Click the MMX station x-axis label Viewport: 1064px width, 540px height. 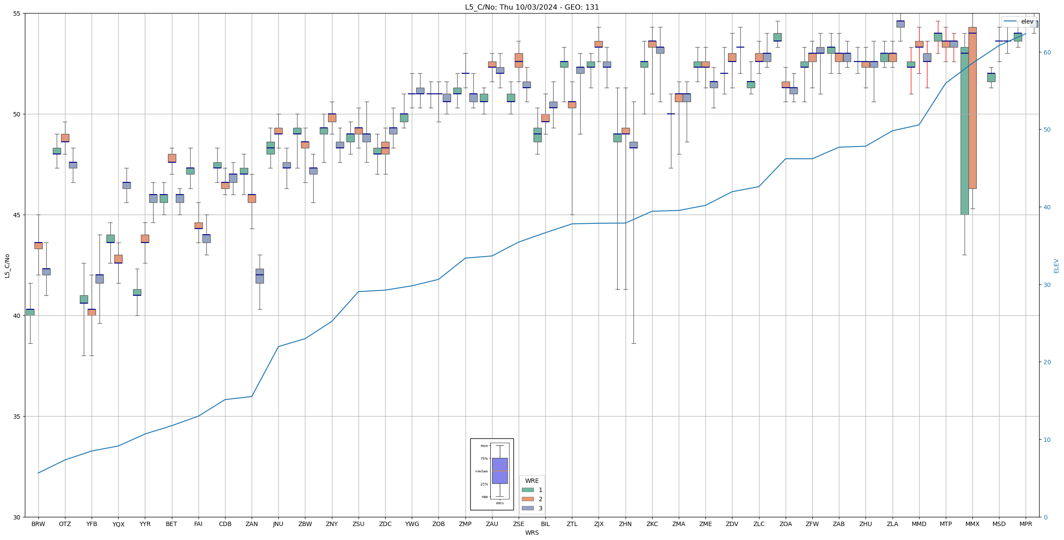972,524
